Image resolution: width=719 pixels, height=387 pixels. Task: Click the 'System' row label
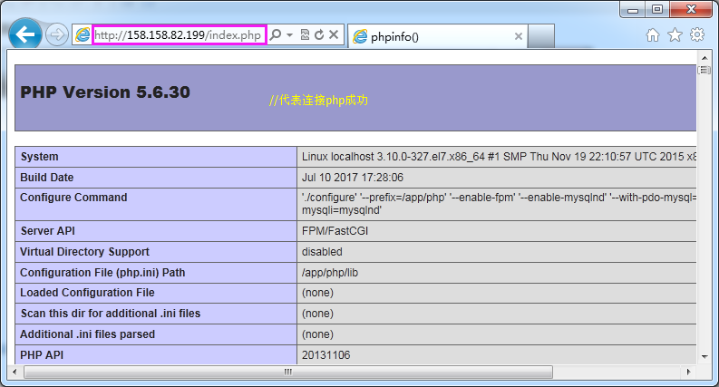(39, 157)
